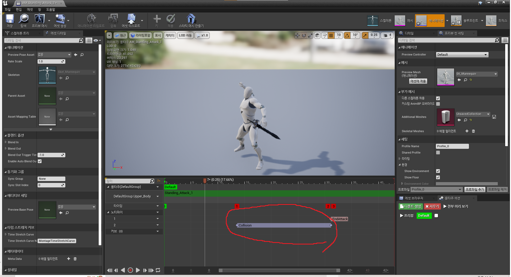Switch to Physics (피직스) editor mode
The image size is (511, 277).
click(x=491, y=21)
